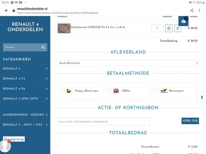
Task: Open Aanbiedingen - Nieuws menu item
Action: pos(25,115)
